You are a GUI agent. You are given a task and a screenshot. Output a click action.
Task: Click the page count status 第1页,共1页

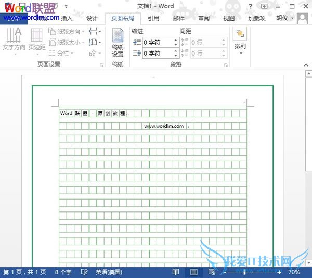24,272
